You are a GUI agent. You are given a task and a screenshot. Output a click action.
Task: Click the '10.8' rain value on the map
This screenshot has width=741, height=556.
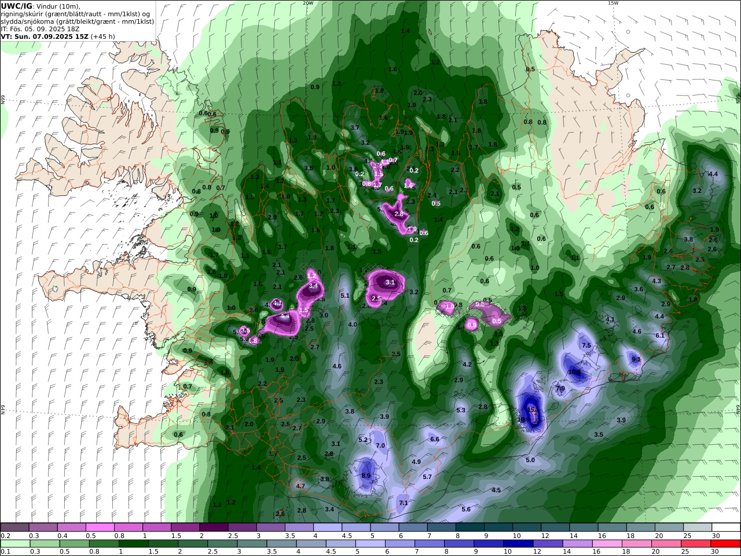575,372
